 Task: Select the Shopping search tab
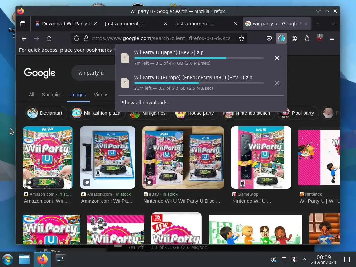[52, 95]
